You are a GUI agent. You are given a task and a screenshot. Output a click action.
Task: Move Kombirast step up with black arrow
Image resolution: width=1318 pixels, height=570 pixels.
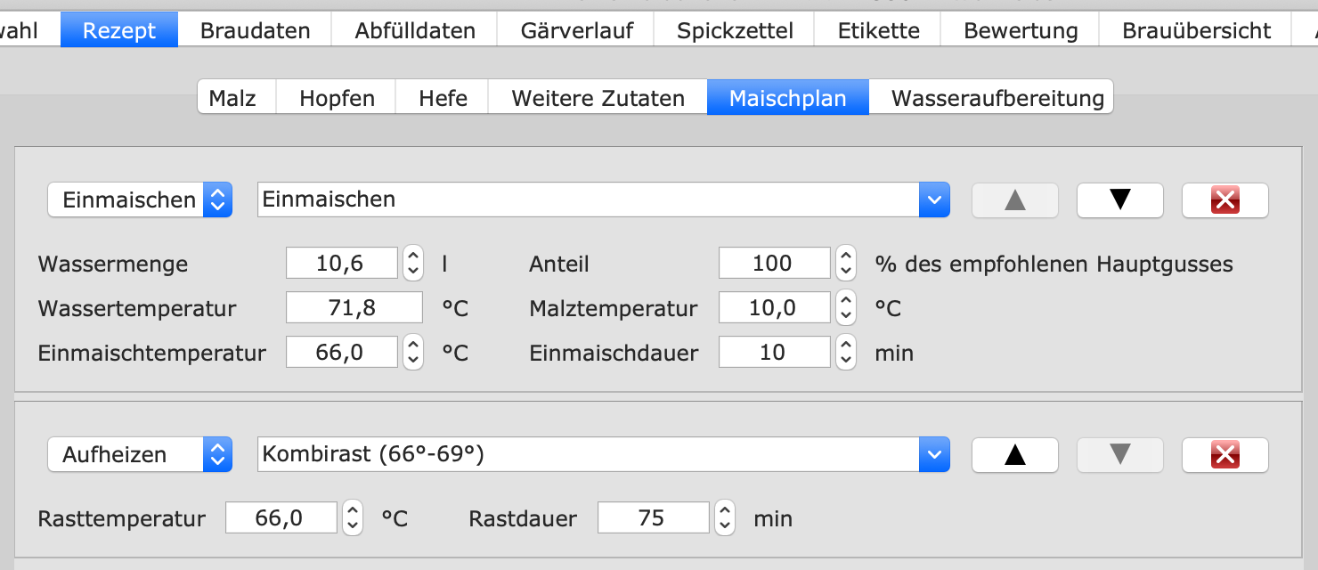pos(1014,455)
